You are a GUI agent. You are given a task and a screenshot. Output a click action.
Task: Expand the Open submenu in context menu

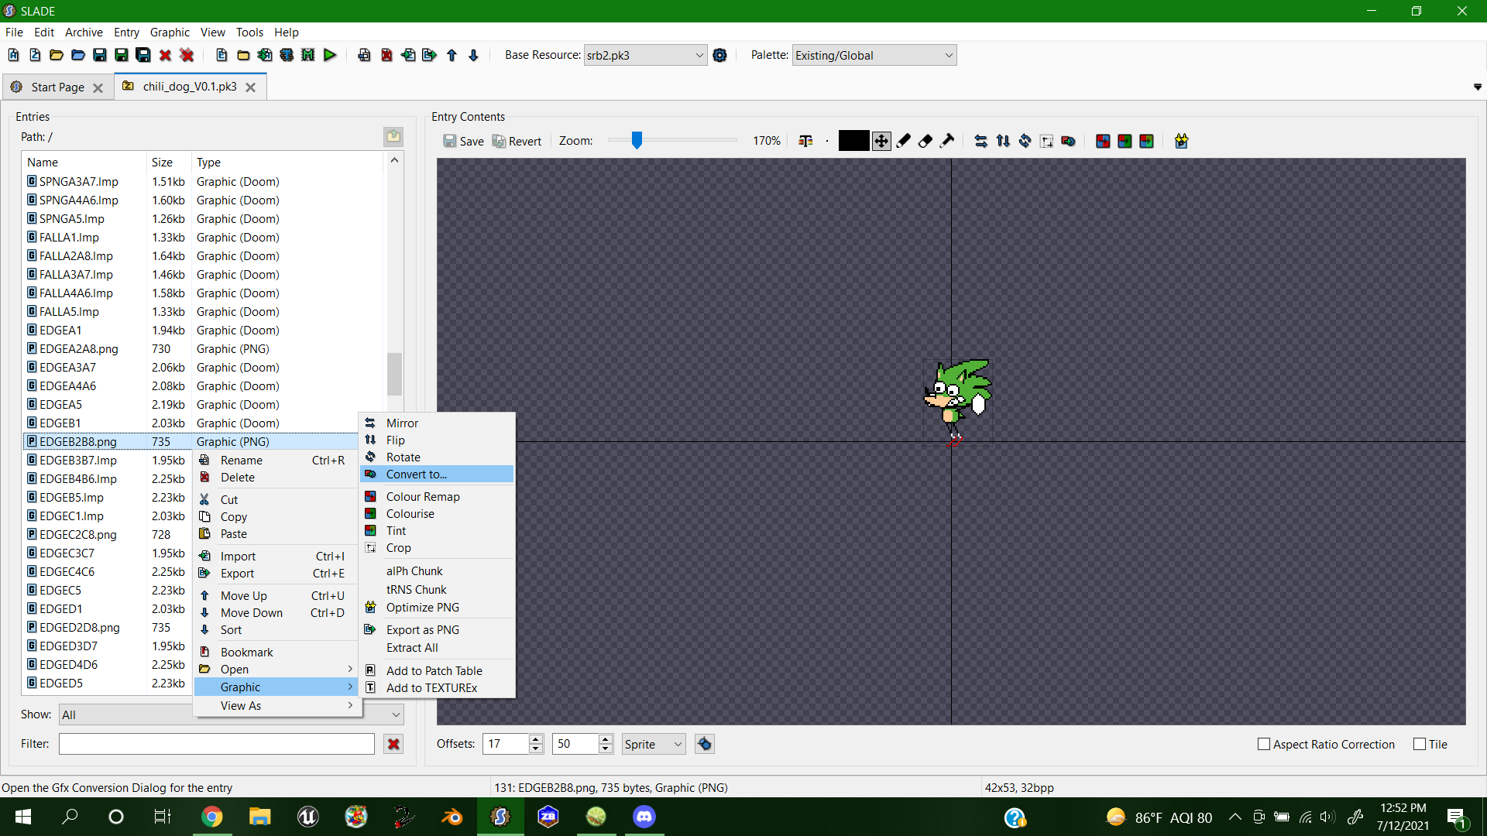pyautogui.click(x=278, y=670)
